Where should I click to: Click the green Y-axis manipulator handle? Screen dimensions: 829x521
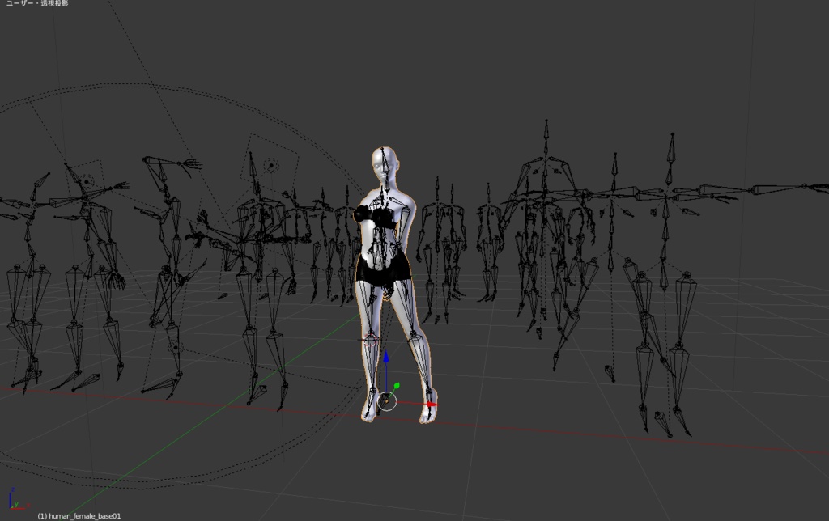[397, 386]
